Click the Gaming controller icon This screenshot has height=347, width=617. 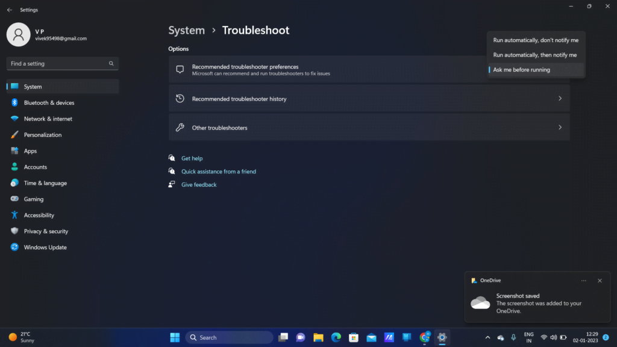click(14, 199)
